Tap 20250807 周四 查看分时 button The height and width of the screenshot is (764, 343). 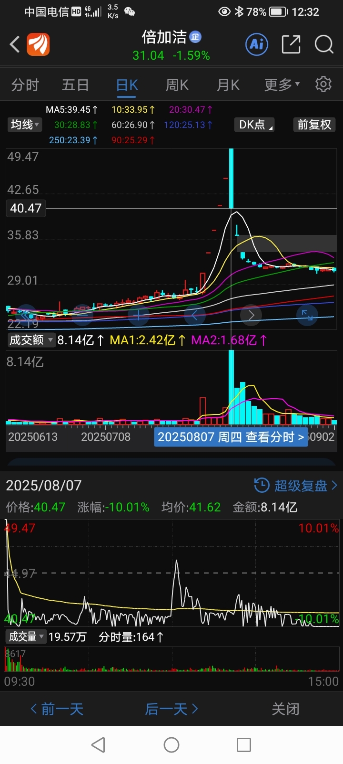pos(231,437)
